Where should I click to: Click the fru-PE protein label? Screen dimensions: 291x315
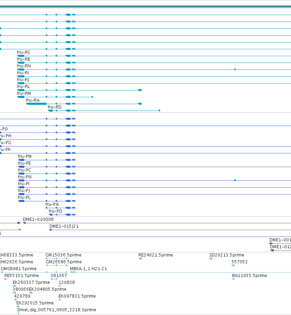tap(25, 163)
